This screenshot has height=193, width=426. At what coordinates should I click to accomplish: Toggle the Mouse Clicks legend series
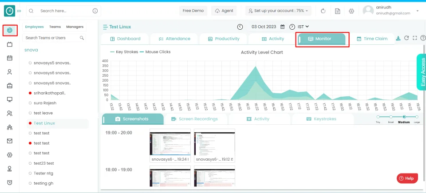point(155,52)
